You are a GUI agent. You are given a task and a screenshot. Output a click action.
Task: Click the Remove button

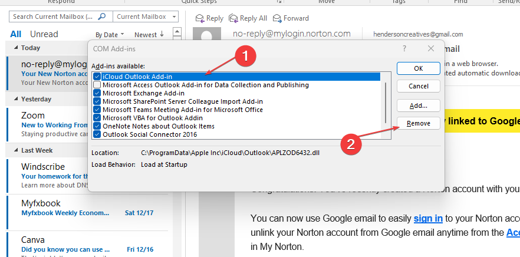pyautogui.click(x=418, y=123)
